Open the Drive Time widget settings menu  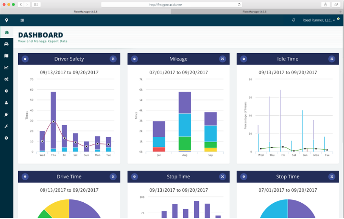[25, 176]
